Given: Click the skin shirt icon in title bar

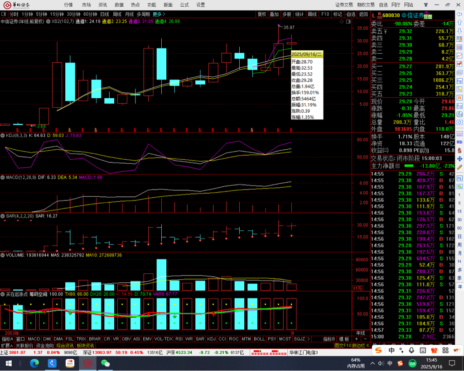Looking at the screenshot, I should [x=426, y=5].
